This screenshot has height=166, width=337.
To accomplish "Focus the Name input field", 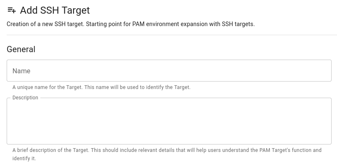I will coord(169,71).
